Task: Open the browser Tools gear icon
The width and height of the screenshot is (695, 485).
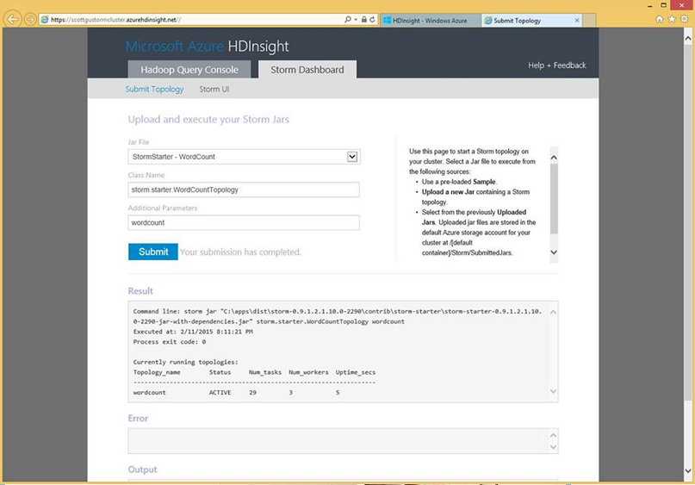Action: click(684, 19)
